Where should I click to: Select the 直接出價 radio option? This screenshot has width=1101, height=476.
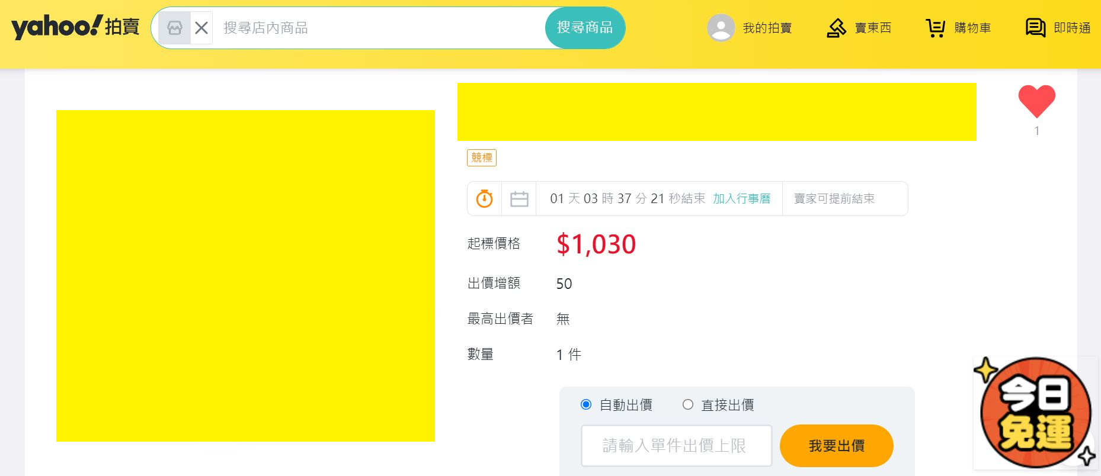[x=688, y=404]
